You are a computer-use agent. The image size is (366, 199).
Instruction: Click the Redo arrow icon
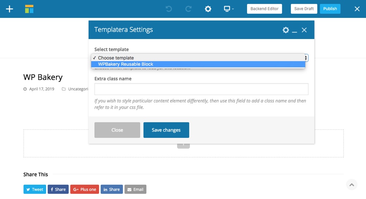click(188, 9)
